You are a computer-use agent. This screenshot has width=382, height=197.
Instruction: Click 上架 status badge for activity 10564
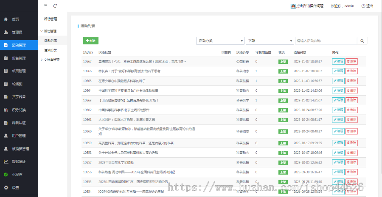tap(283, 91)
